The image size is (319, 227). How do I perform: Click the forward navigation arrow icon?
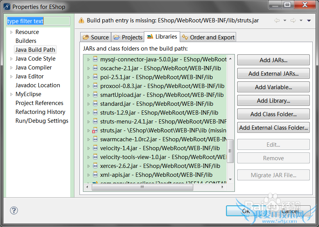click(x=293, y=21)
